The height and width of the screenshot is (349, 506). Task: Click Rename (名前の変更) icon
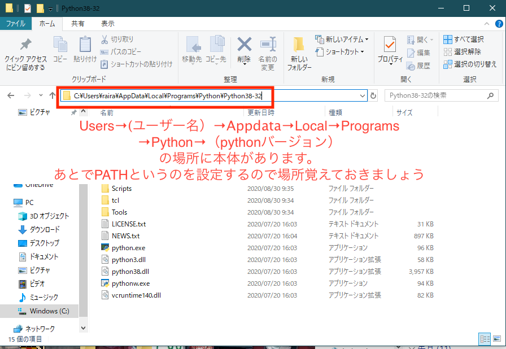point(268,54)
